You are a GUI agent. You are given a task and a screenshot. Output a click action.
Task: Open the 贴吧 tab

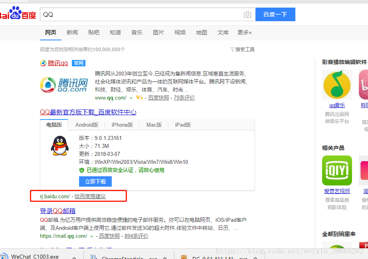94,32
